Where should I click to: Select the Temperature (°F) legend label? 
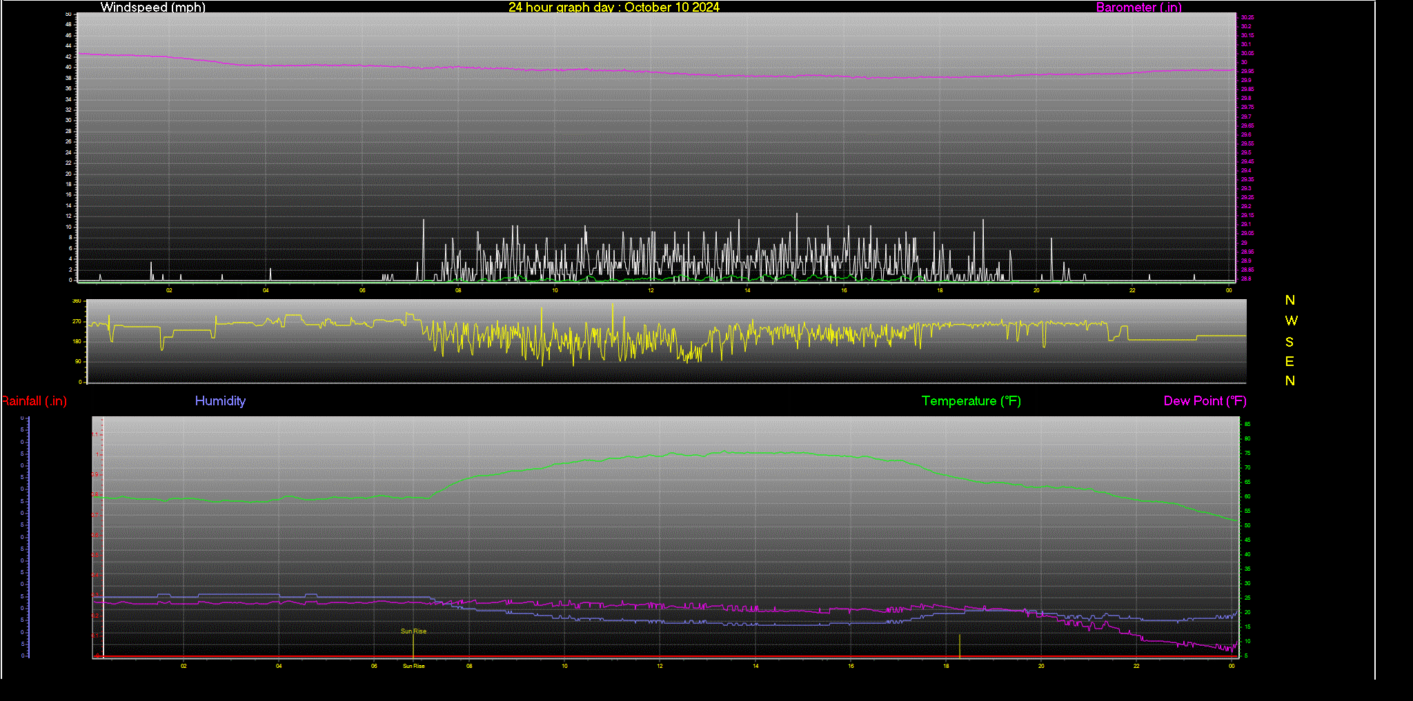[971, 401]
